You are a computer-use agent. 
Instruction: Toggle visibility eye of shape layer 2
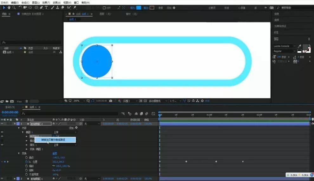point(2,124)
